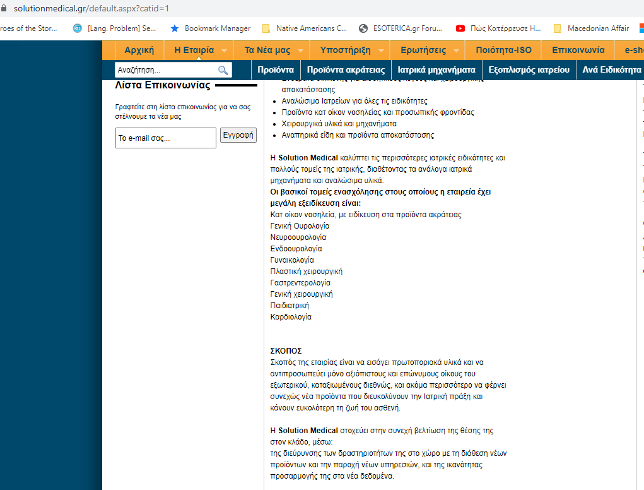
Task: Go to Αρχική menu item
Action: tap(139, 50)
